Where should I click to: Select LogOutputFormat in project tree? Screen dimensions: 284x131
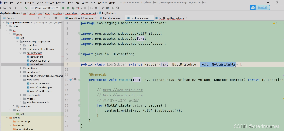click(x=40, y=60)
